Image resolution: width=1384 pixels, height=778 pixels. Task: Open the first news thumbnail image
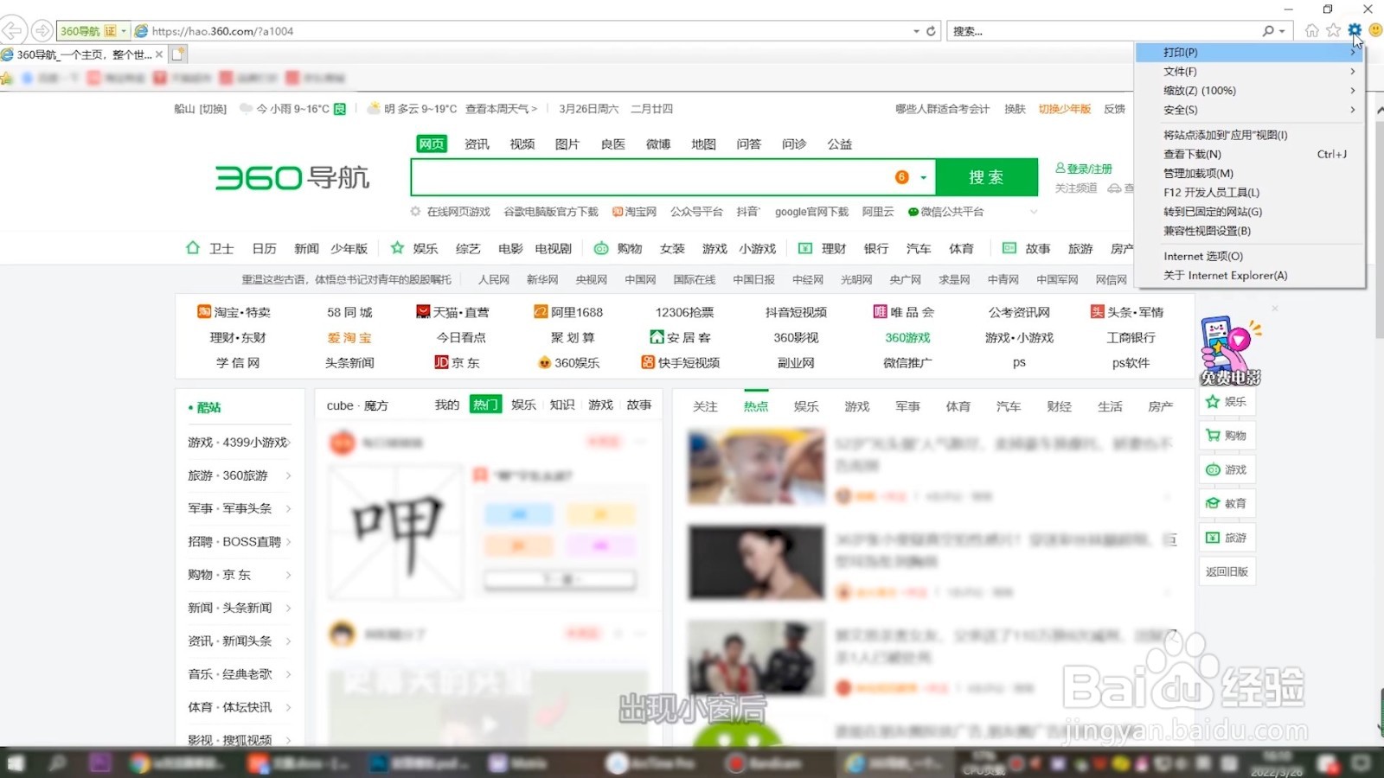756,468
